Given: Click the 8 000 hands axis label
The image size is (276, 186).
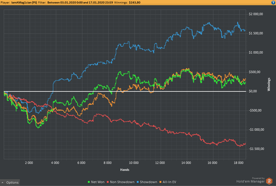Looking at the screenshot, I should coord(107,163).
